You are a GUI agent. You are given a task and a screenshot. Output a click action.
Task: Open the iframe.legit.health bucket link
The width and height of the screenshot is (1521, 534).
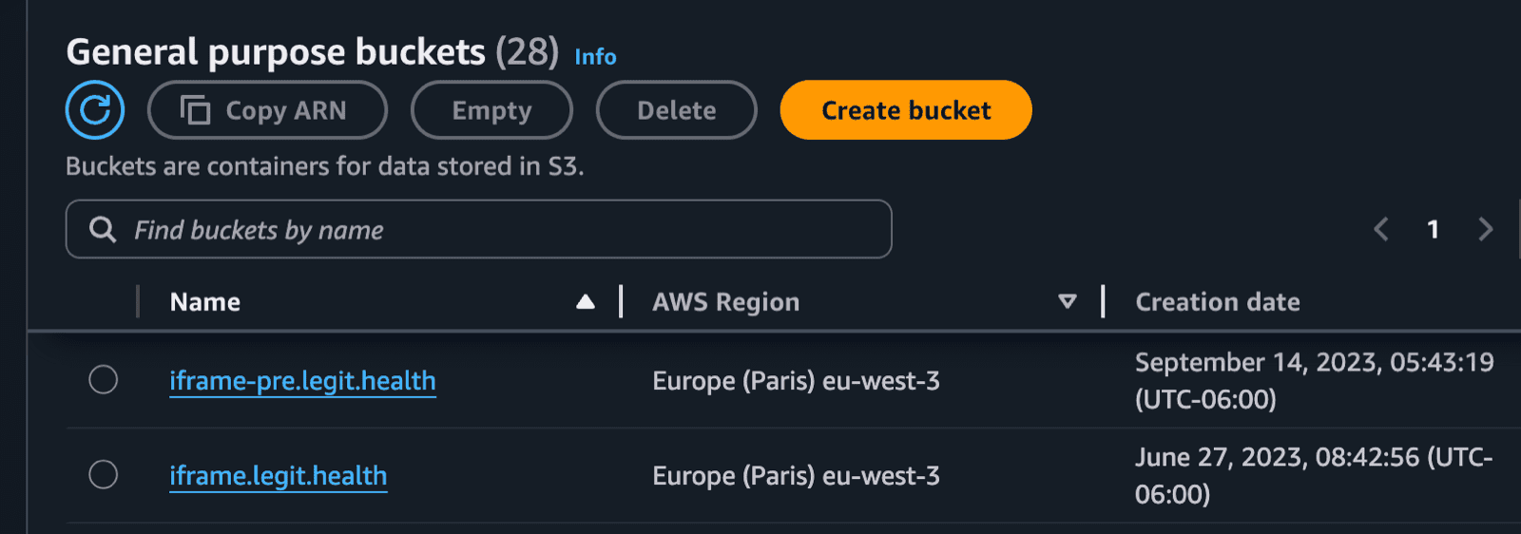[278, 476]
